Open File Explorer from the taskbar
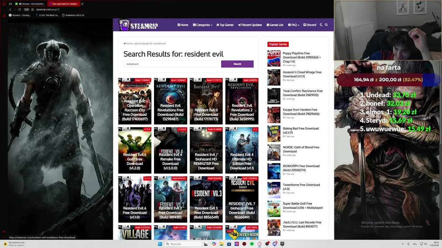 221,244
